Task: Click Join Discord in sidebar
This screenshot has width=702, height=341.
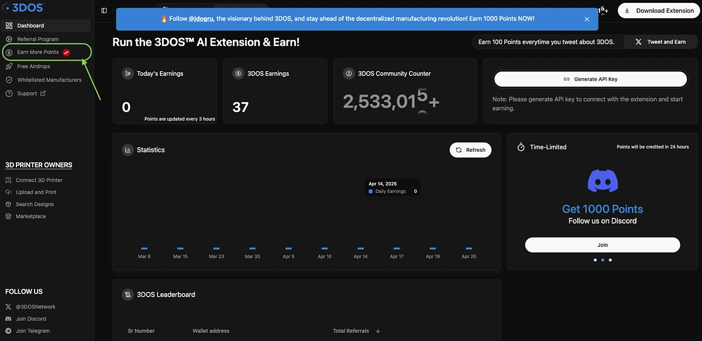Action: click(31, 319)
